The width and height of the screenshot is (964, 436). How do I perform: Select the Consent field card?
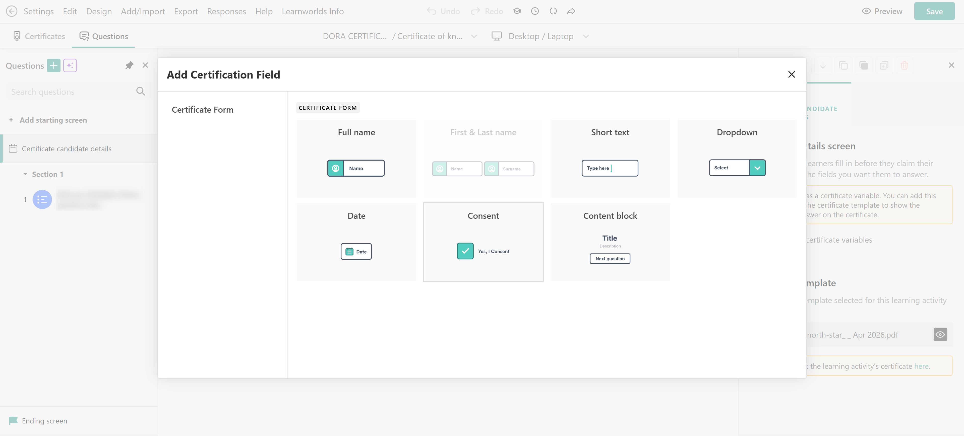pos(483,242)
